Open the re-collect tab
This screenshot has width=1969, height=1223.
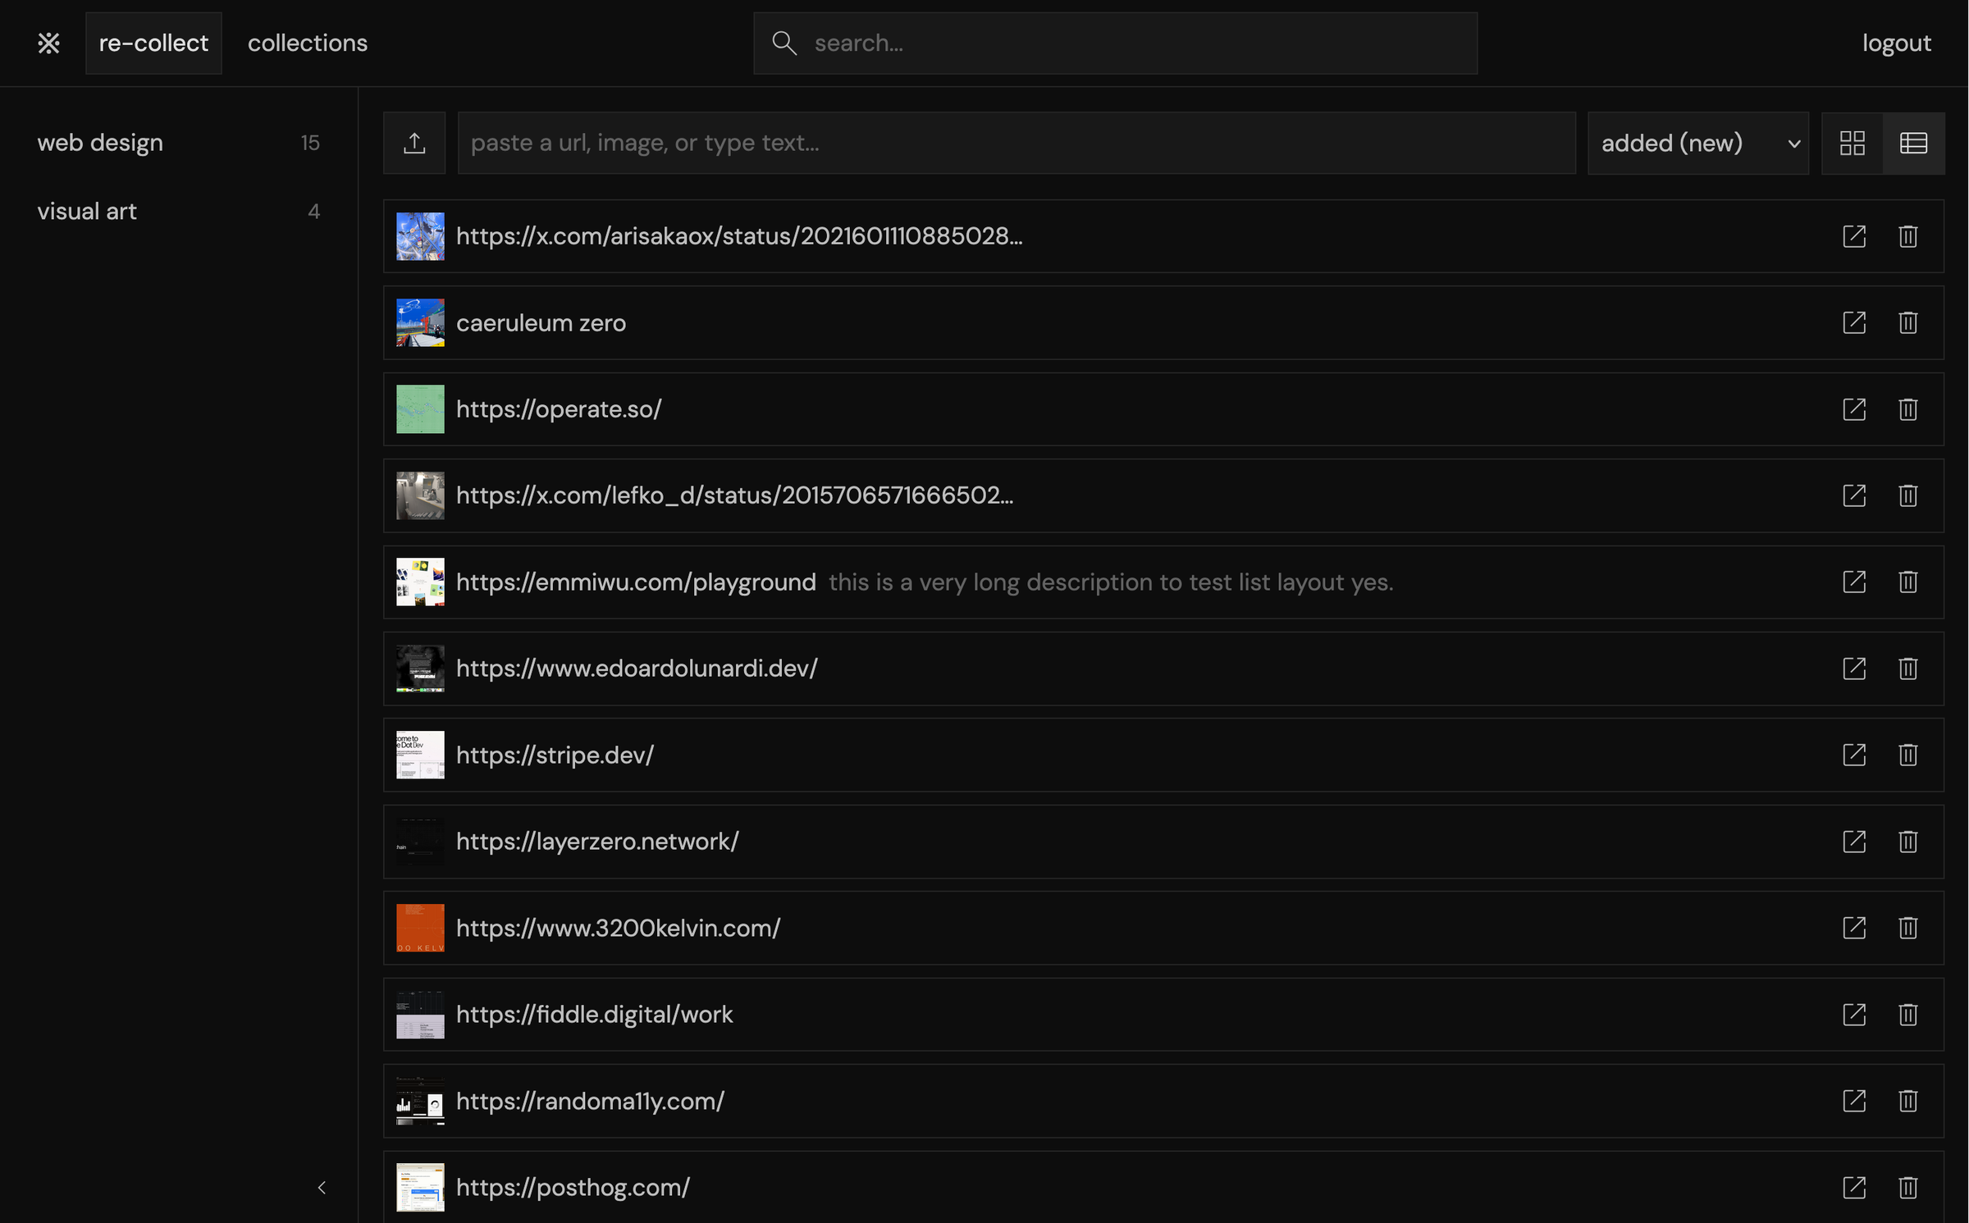pos(153,43)
